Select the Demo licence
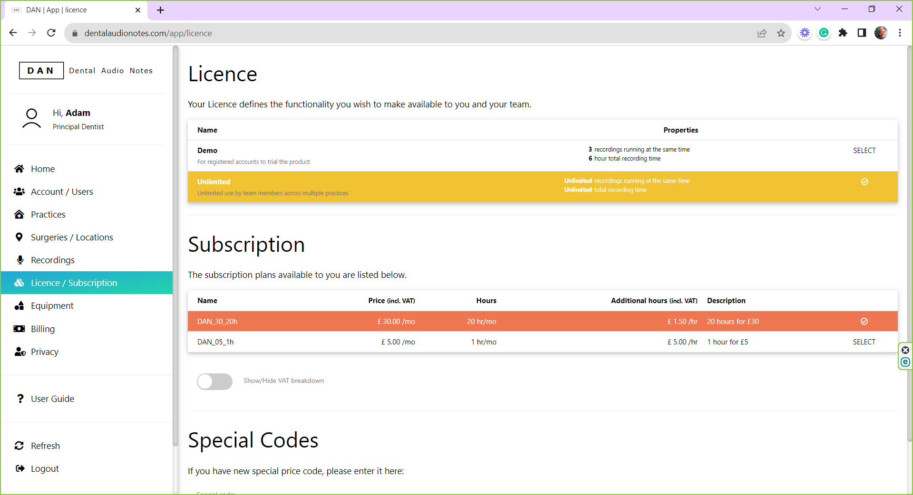Viewport: 913px width, 495px height. [864, 151]
